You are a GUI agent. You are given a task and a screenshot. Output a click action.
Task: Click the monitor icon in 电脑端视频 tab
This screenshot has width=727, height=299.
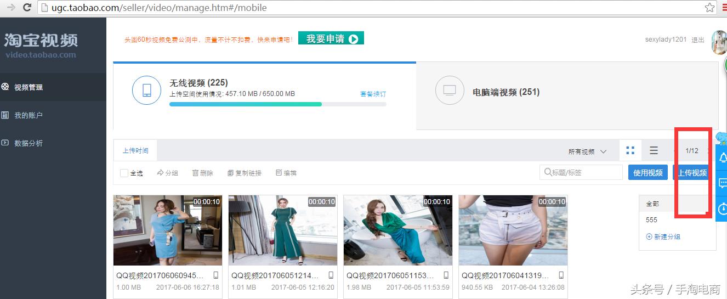[x=450, y=91]
